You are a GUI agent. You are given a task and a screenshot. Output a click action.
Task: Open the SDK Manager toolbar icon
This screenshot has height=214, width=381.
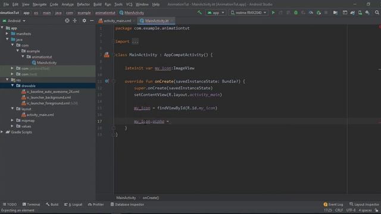pos(367,12)
